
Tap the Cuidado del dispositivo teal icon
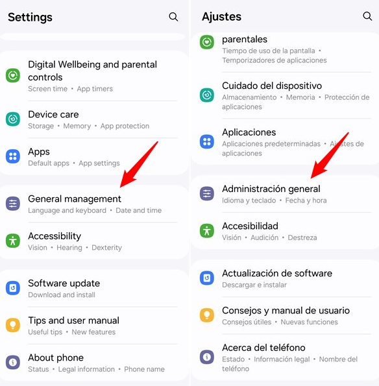(207, 95)
